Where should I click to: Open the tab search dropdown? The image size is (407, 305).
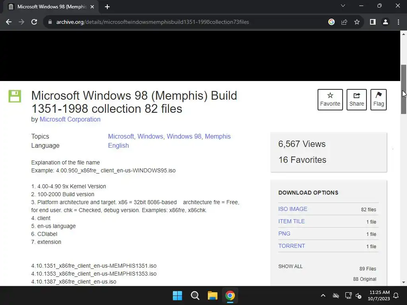(343, 6)
